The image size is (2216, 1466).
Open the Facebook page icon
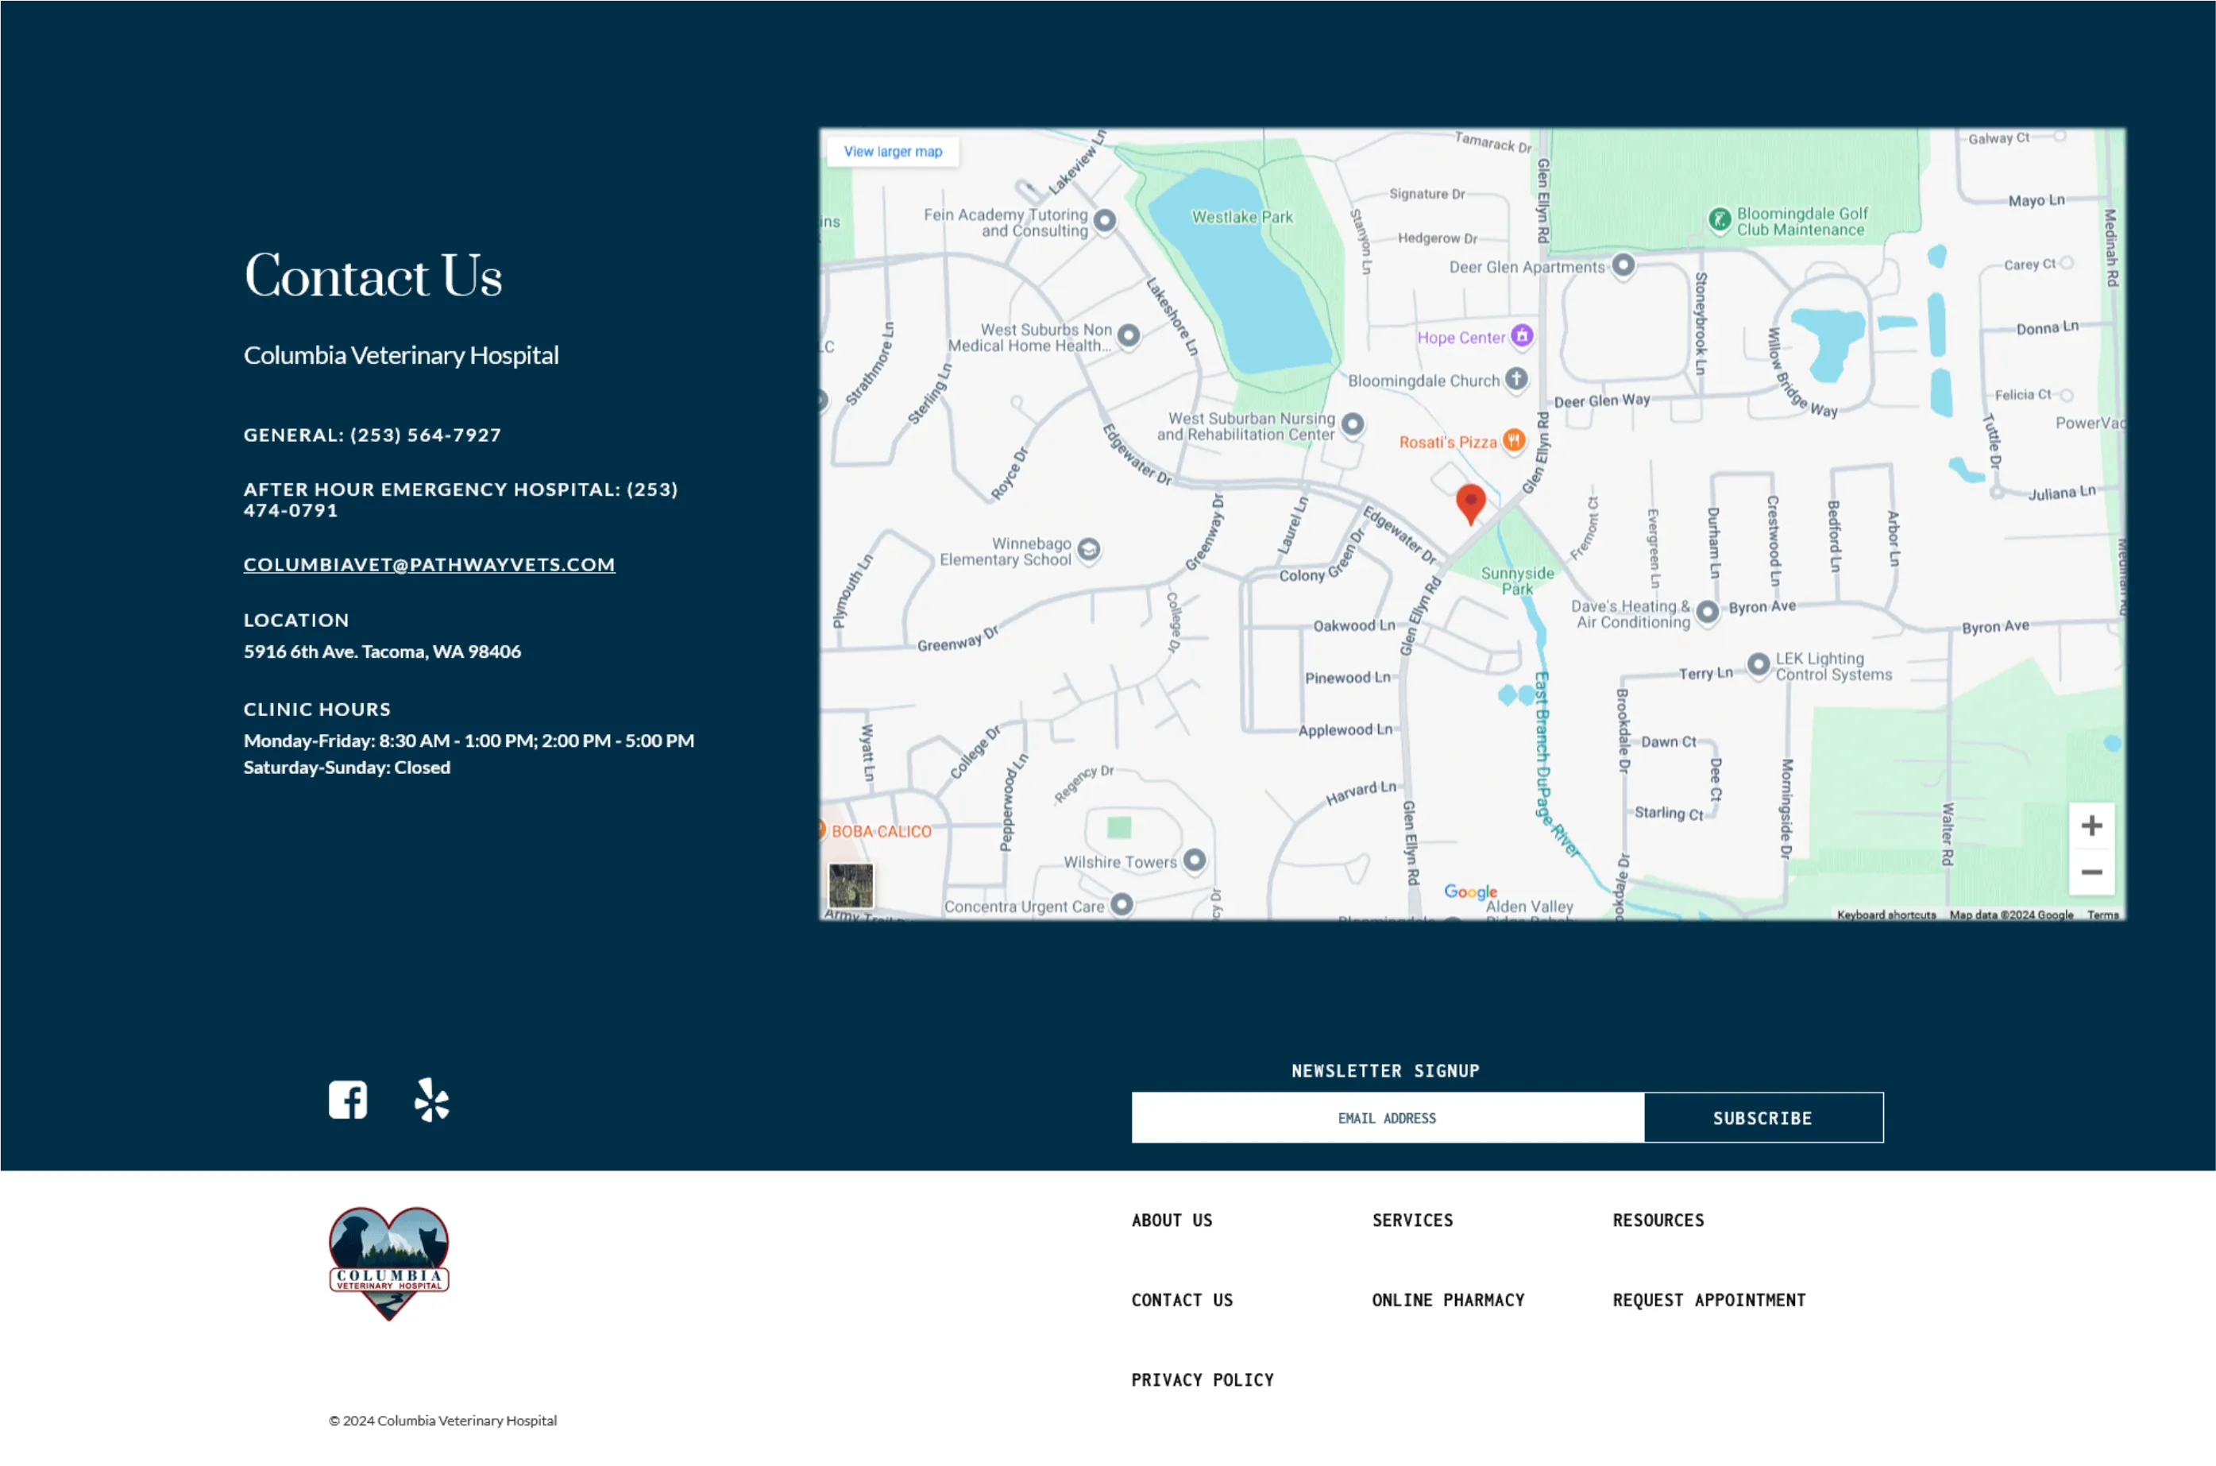coord(348,1100)
